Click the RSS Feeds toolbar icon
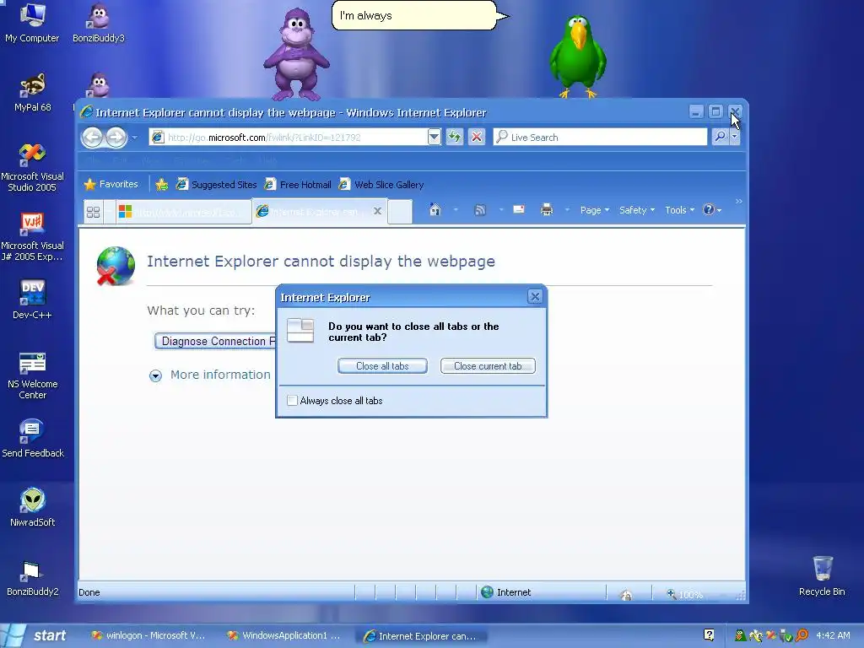Viewport: 864px width, 648px height. coord(480,210)
